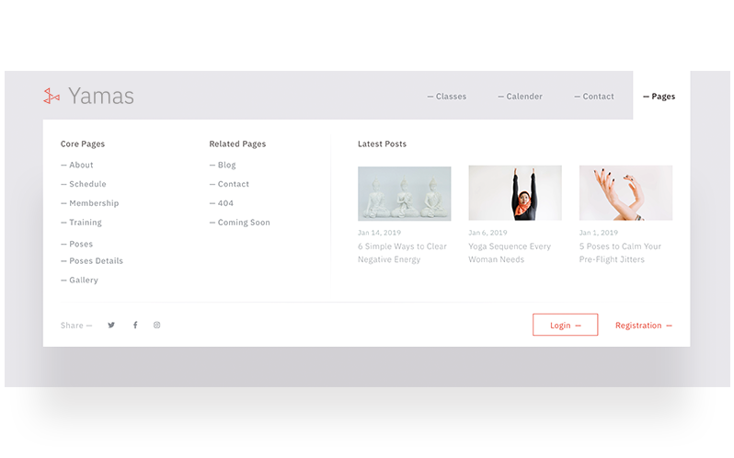Select Contact in the top navigation
The height and width of the screenshot is (458, 734).
point(594,97)
